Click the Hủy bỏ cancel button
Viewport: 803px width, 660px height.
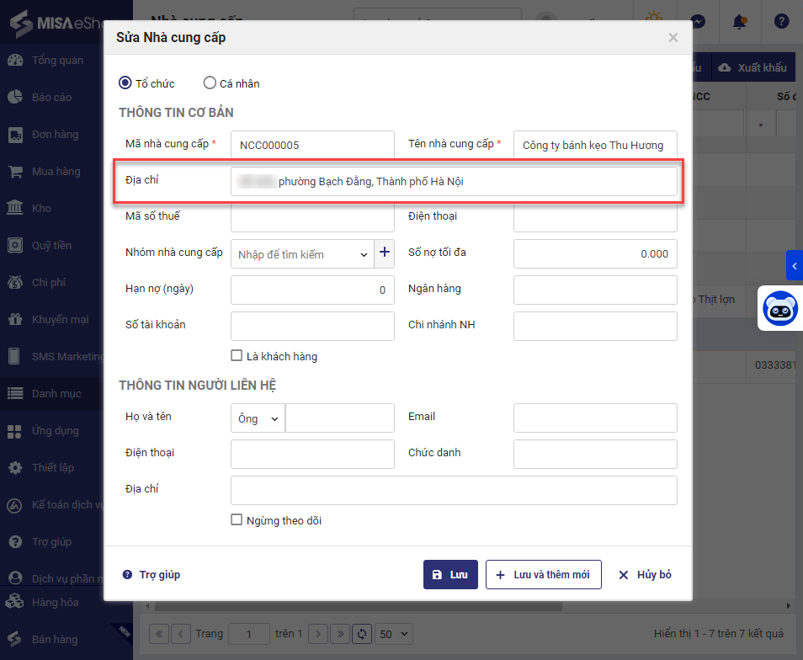click(x=645, y=574)
